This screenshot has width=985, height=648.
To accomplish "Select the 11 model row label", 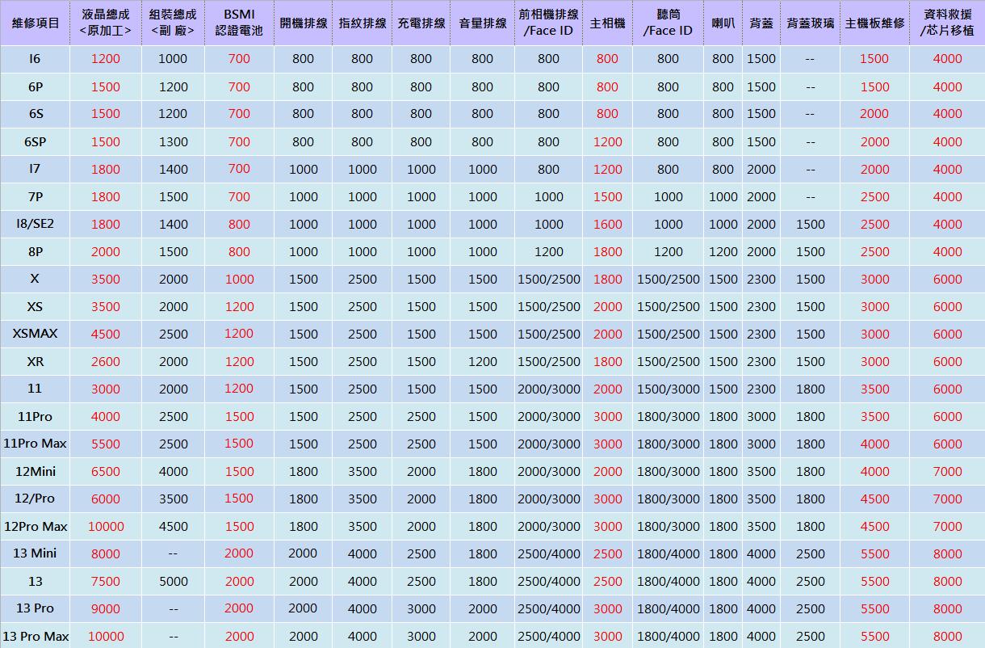I will pyautogui.click(x=35, y=389).
